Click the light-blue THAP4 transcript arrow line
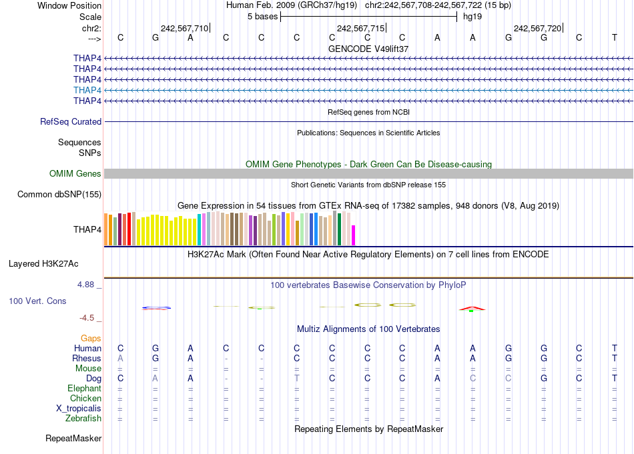 (368, 90)
